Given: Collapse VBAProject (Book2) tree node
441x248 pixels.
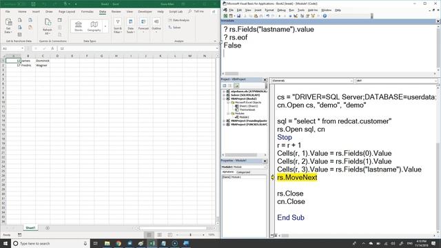Looking at the screenshot, I should (224, 99).
